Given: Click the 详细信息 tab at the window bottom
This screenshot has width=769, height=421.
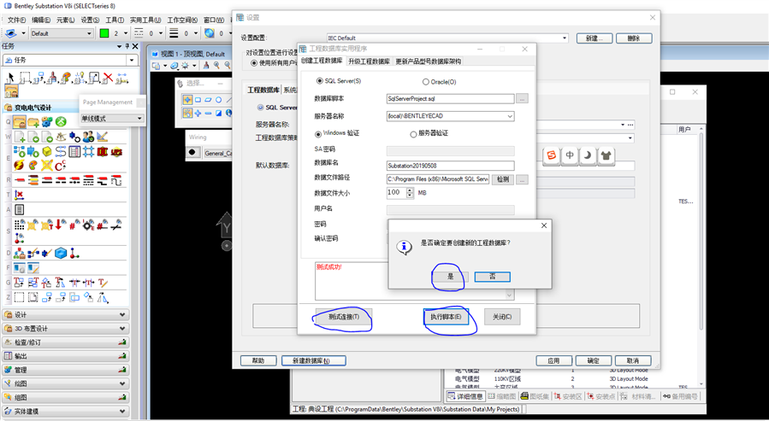Looking at the screenshot, I should (465, 396).
